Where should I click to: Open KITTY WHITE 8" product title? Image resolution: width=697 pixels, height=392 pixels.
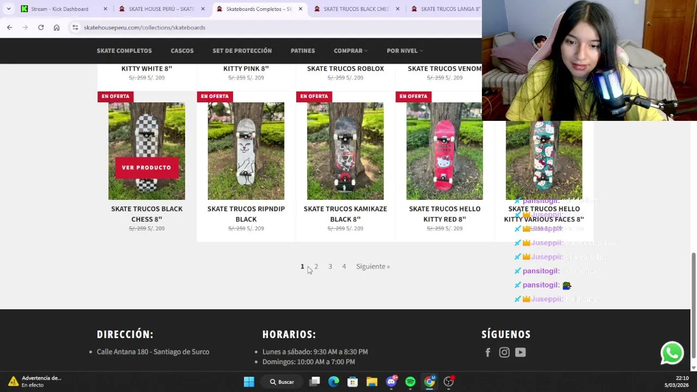click(146, 69)
